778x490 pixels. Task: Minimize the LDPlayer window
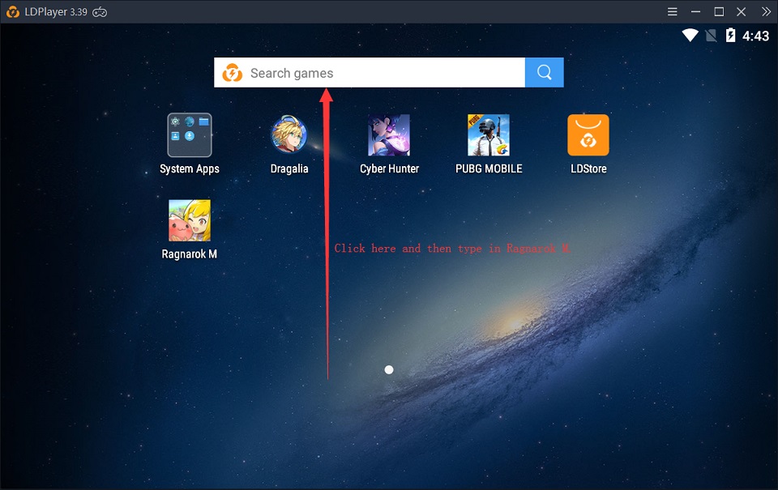(x=695, y=11)
